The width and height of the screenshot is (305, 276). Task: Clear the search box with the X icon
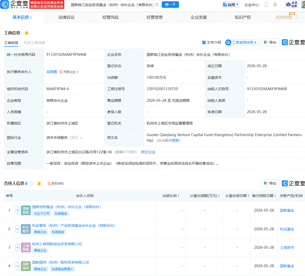point(157,5)
